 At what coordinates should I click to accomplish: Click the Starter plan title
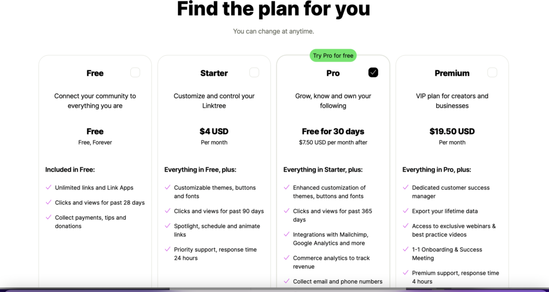pyautogui.click(x=214, y=73)
